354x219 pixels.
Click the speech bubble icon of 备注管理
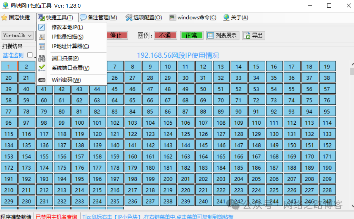pyautogui.click(x=83, y=18)
